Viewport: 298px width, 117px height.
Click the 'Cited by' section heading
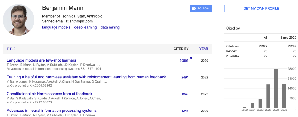point(233,28)
